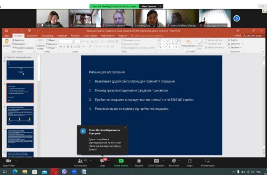Toggle Show Captions on
The image size is (267, 175).
[156, 161]
